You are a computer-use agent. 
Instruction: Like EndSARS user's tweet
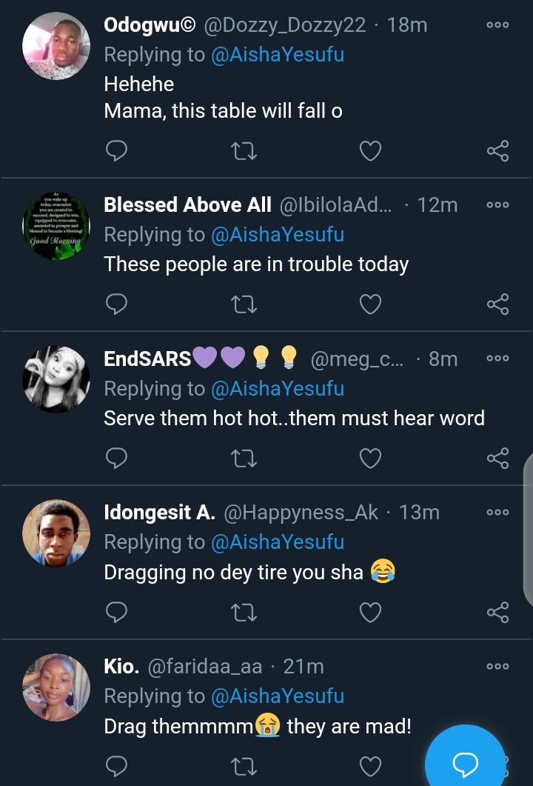[370, 459]
